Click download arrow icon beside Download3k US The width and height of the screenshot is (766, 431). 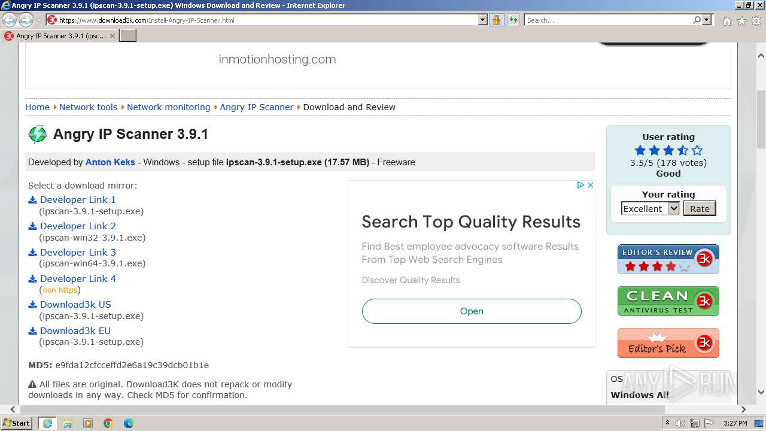click(x=33, y=305)
